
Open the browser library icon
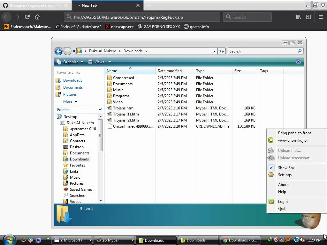(x=298, y=17)
